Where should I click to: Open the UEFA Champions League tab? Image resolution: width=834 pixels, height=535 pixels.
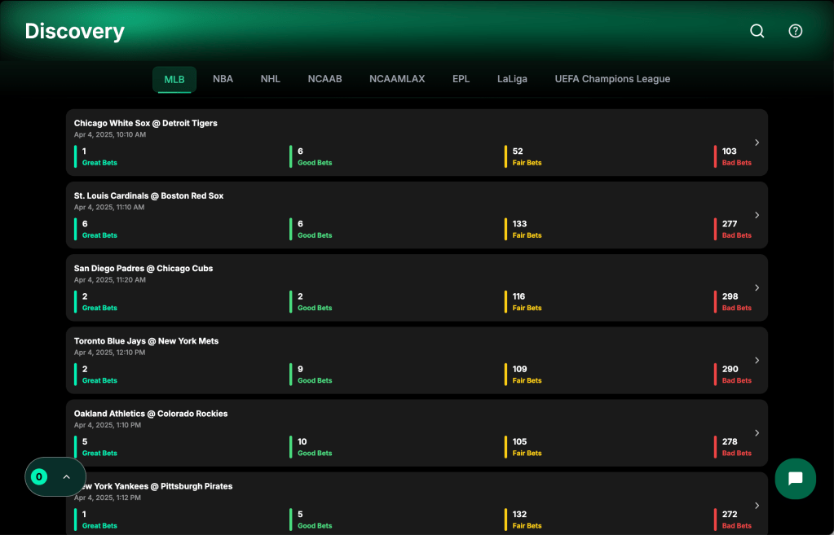tap(612, 79)
